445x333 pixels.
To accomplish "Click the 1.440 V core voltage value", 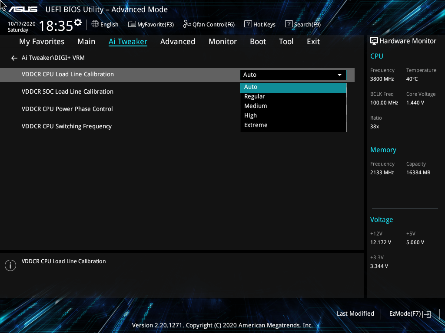I will pos(415,103).
